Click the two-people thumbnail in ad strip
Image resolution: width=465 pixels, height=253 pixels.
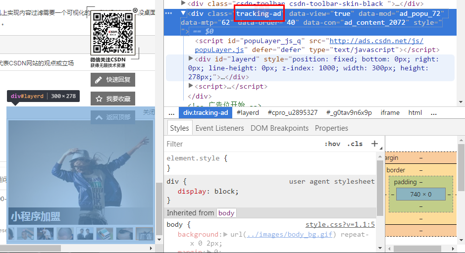[x=85, y=234]
